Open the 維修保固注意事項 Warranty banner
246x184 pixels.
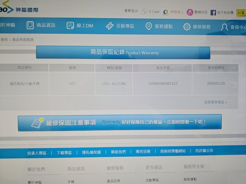click(x=120, y=123)
